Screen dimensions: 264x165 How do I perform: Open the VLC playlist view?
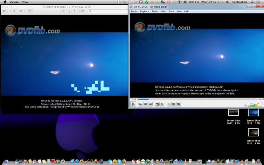[x=169, y=104]
